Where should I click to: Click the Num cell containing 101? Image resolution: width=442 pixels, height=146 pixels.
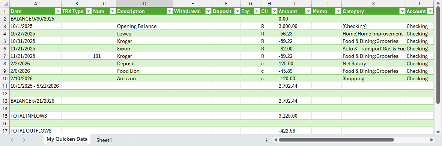pyautogui.click(x=104, y=56)
